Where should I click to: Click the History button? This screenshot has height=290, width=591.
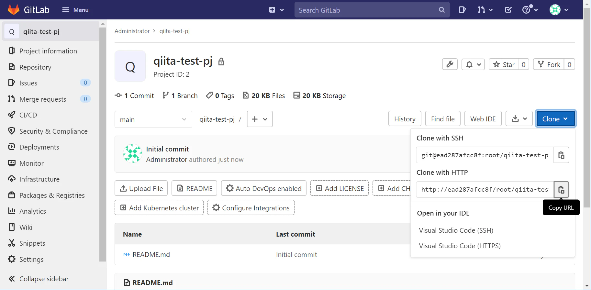tap(405, 119)
